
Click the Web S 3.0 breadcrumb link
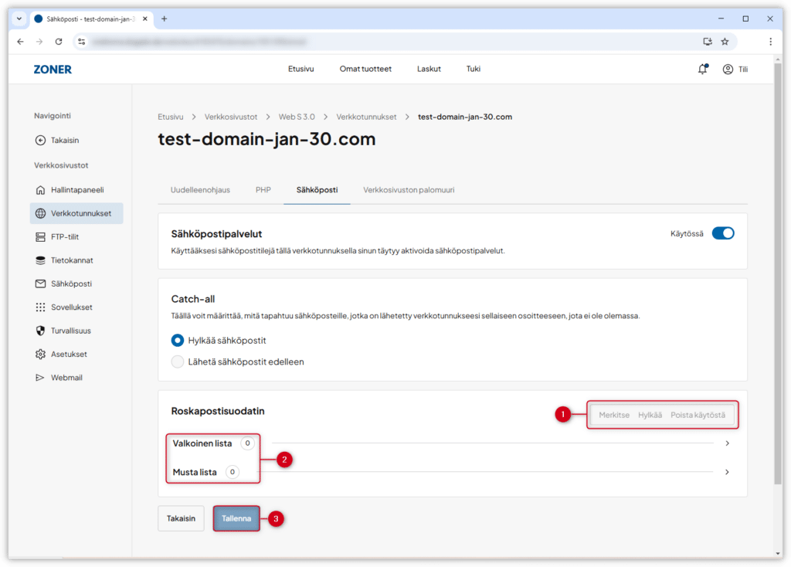(297, 117)
